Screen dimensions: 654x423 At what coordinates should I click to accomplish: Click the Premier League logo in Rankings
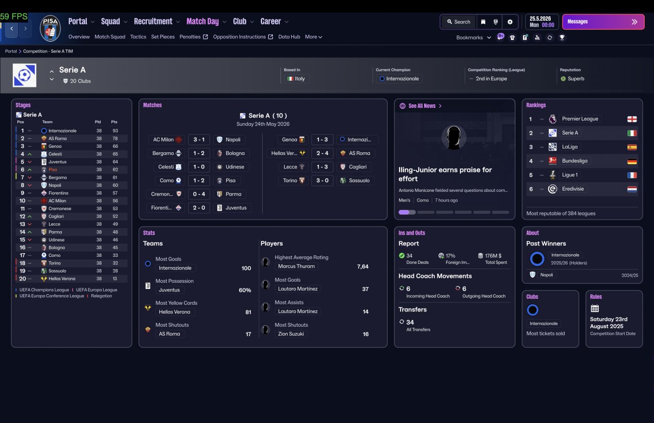point(552,119)
